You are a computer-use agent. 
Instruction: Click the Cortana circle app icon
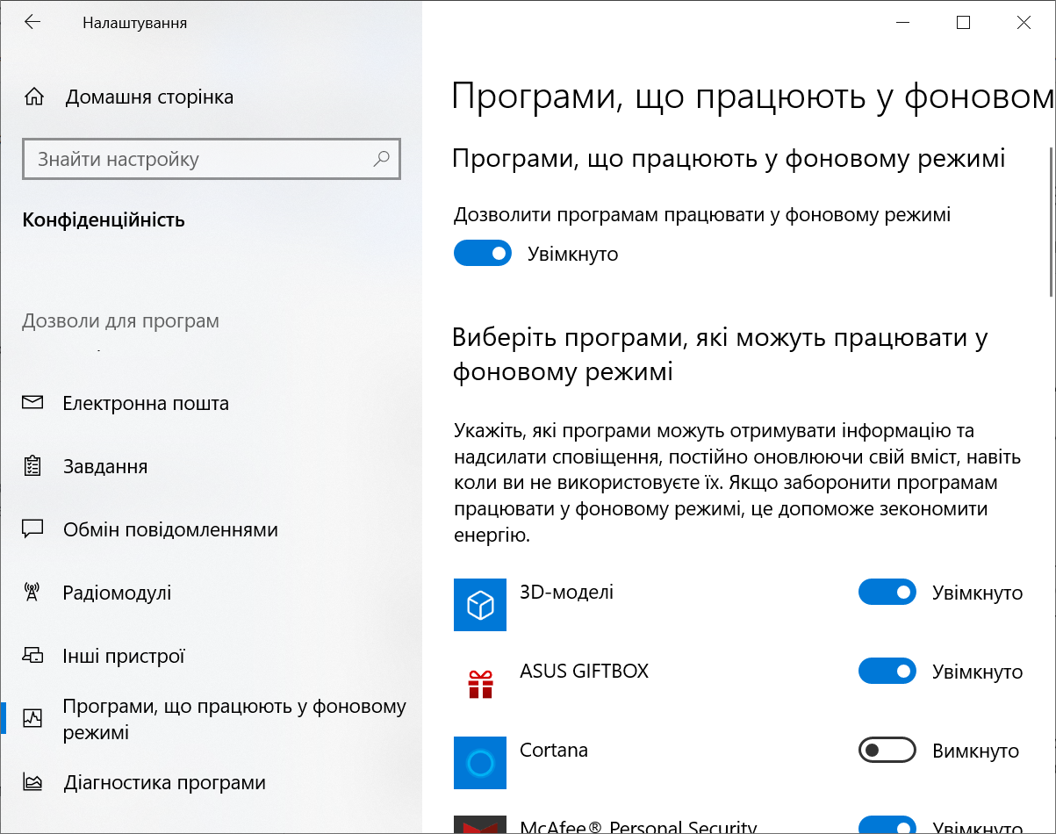tap(479, 762)
